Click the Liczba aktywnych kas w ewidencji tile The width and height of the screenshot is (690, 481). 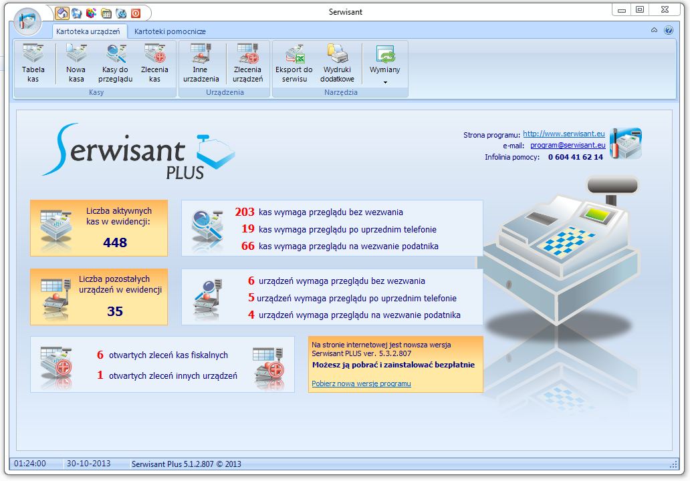coord(99,228)
